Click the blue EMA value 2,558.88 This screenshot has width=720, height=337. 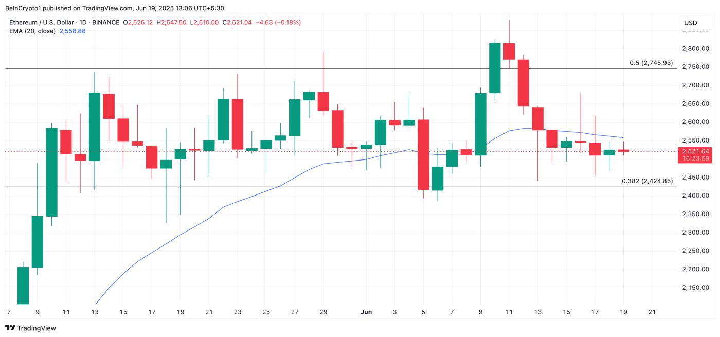[73, 31]
